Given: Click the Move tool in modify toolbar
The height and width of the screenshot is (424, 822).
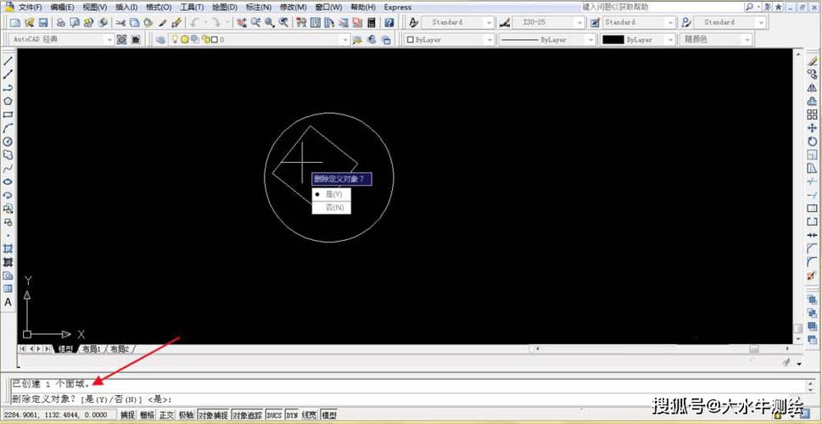Looking at the screenshot, I should coord(812,128).
